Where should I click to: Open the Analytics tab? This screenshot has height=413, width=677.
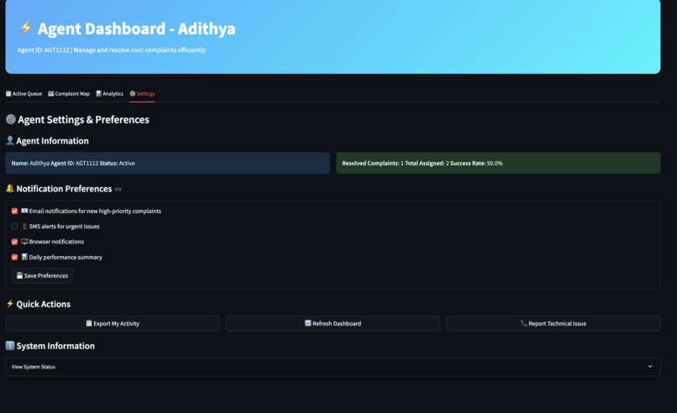click(x=109, y=94)
